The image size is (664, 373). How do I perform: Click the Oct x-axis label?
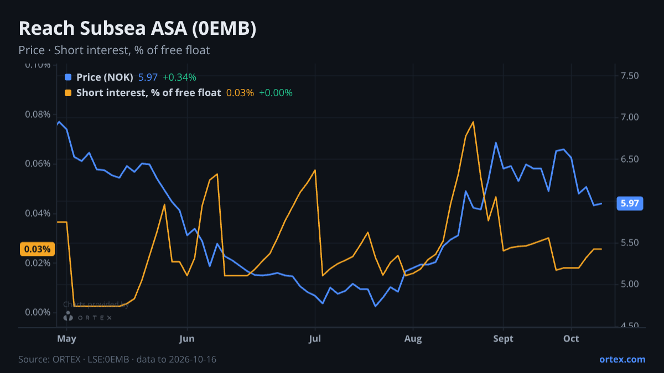pyautogui.click(x=571, y=338)
